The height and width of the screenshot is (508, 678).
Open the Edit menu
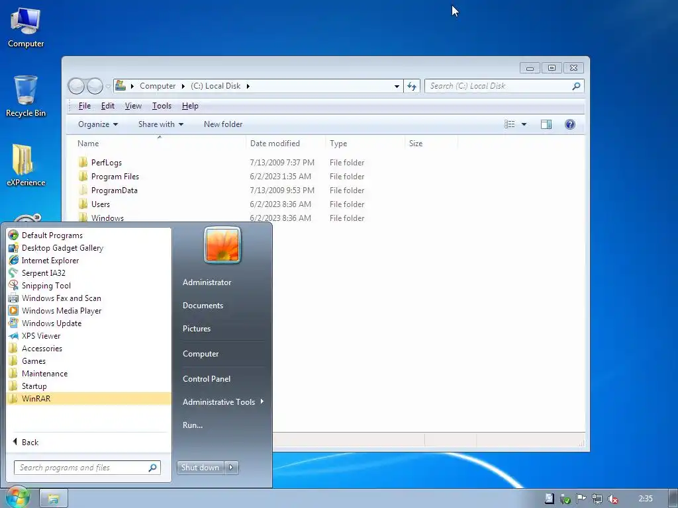tap(108, 106)
